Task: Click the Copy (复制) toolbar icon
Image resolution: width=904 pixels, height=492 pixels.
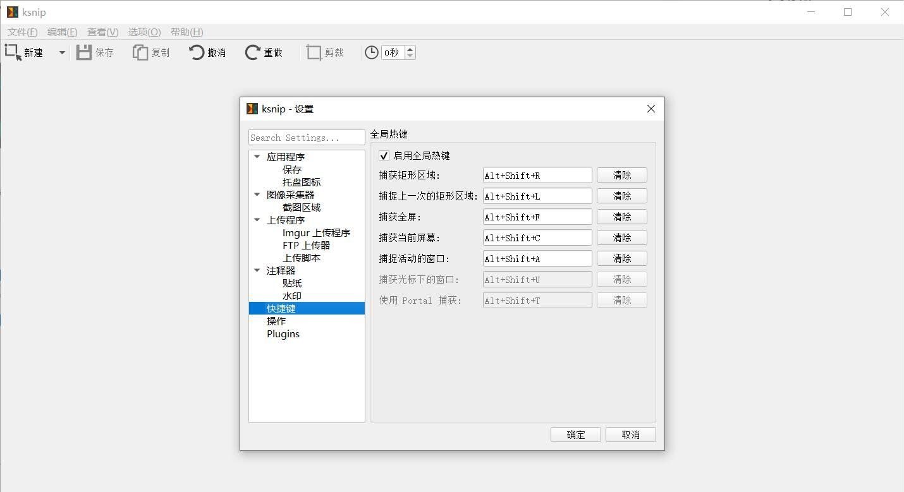Action: click(140, 52)
